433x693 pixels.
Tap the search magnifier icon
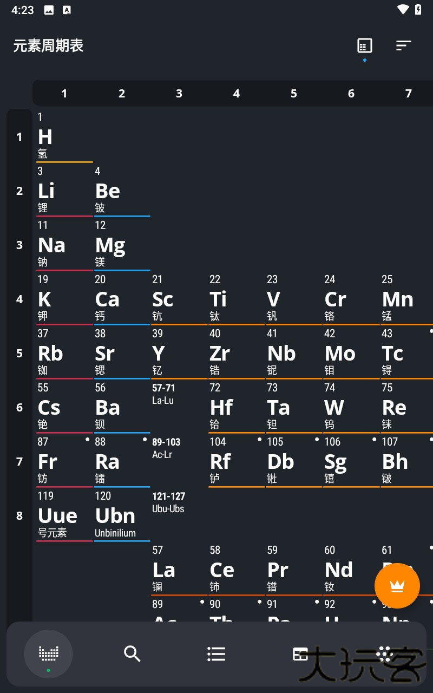point(132,653)
